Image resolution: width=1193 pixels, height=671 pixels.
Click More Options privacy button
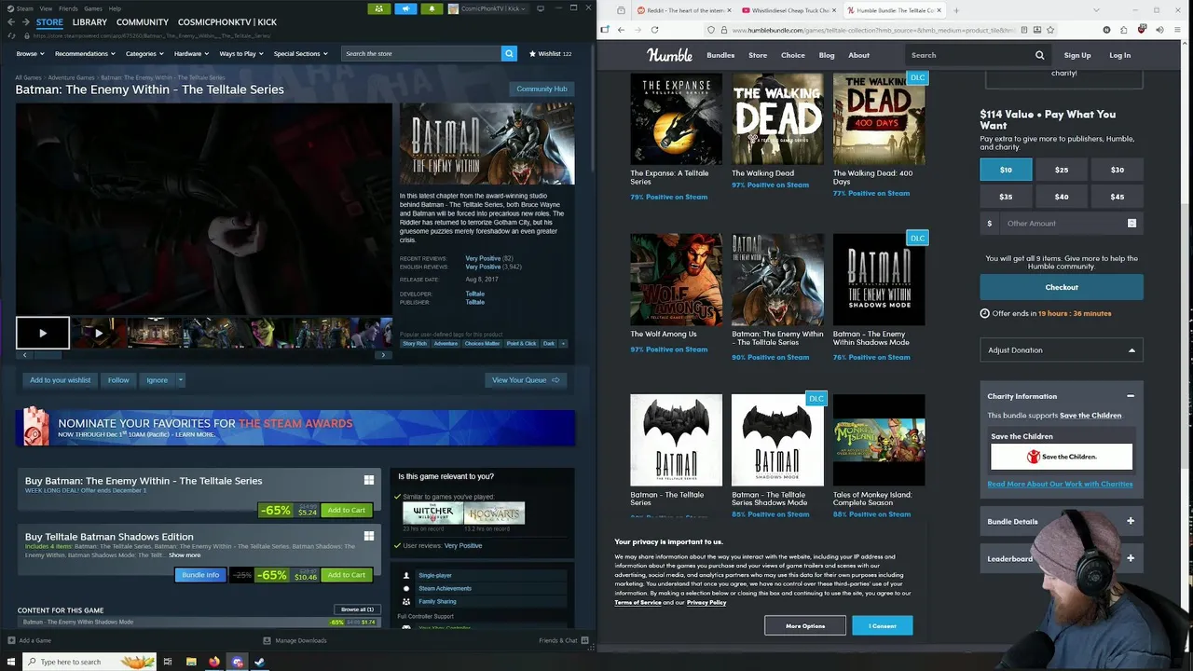coord(805,625)
